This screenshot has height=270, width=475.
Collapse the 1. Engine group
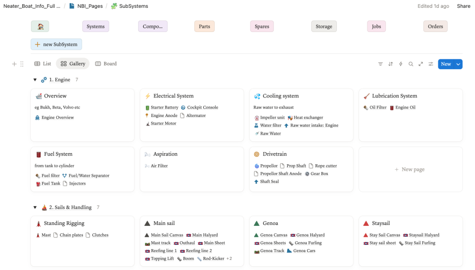35,80
